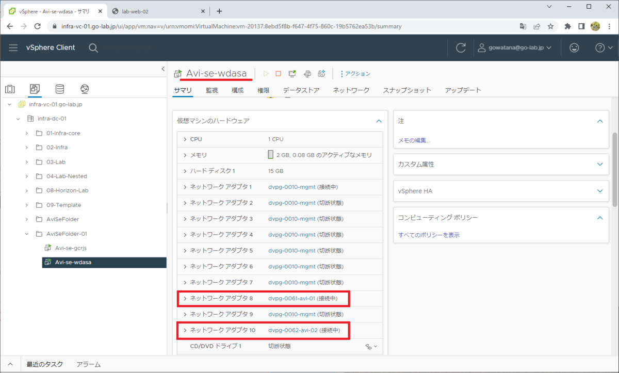Click the browser back arrow
Image resolution: width=619 pixels, height=373 pixels.
click(x=10, y=26)
